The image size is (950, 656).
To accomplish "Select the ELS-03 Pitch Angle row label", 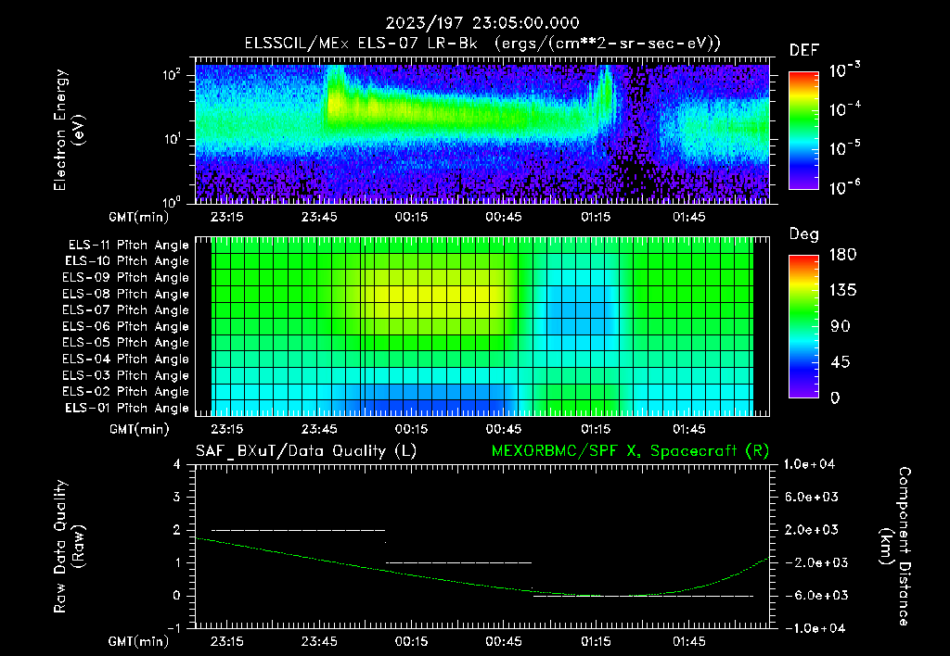I will pos(125,376).
